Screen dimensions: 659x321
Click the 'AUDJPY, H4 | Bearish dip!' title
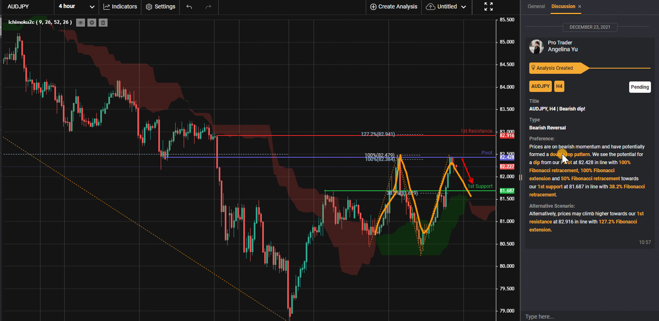point(557,109)
